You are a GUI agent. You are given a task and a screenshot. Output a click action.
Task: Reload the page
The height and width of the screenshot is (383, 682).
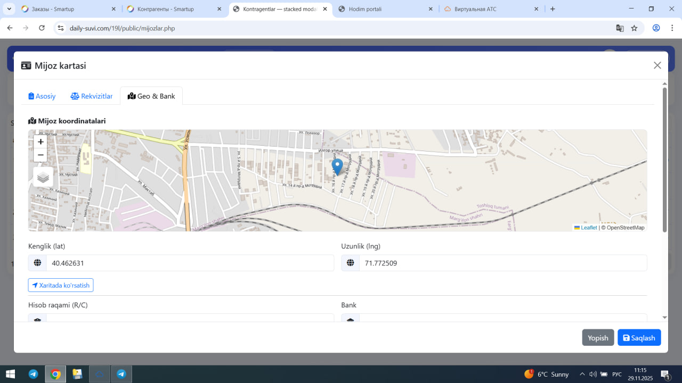42,28
